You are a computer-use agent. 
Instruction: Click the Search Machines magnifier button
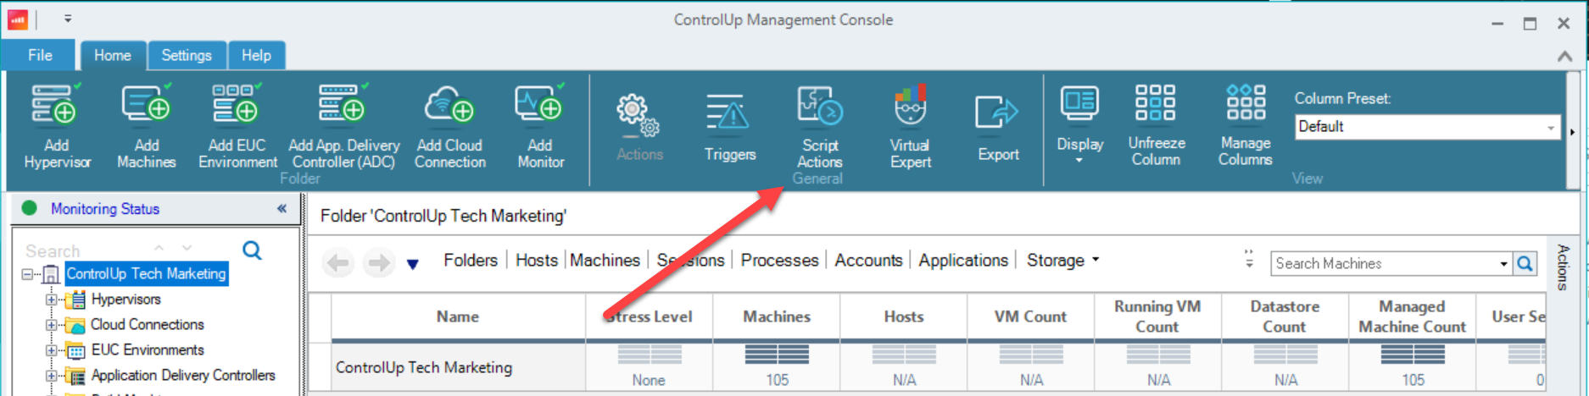(1525, 263)
